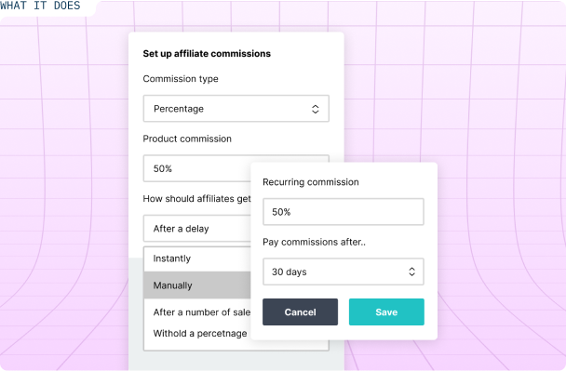The width and height of the screenshot is (566, 371).
Task: Click the Recurring commission 50% field
Action: pyautogui.click(x=344, y=212)
